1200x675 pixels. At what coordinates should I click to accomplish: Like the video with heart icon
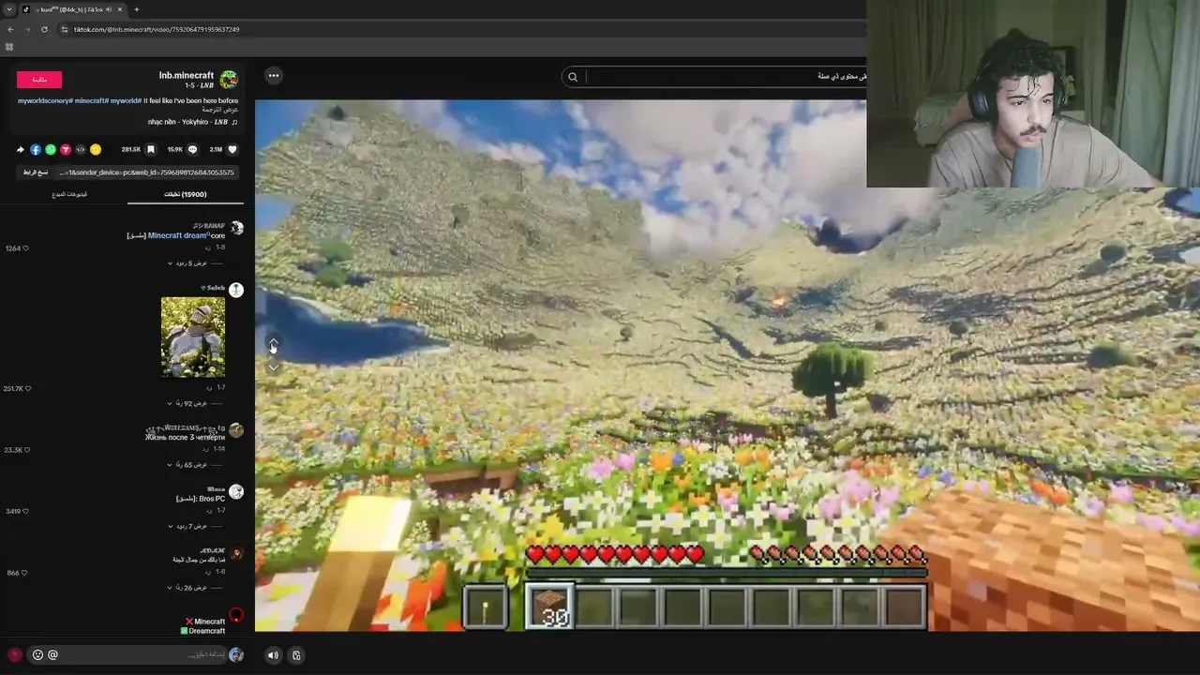[x=232, y=149]
